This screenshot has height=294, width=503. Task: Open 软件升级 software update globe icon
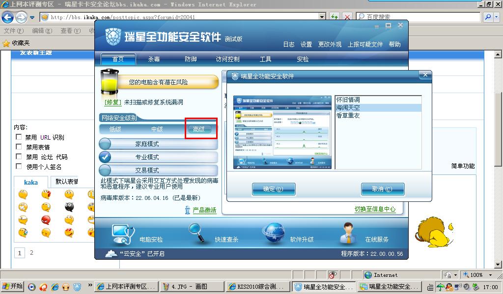pos(273,233)
